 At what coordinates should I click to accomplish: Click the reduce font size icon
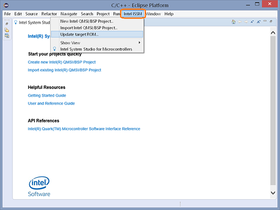(x=252, y=22)
